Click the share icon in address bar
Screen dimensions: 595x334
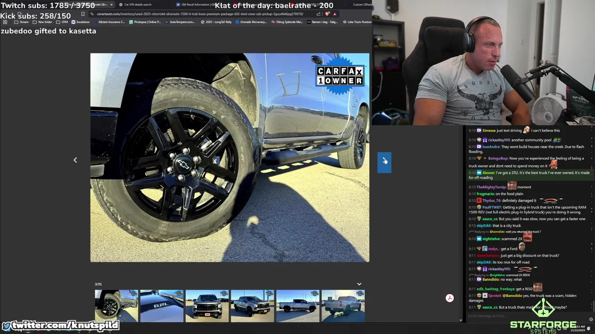[318, 14]
